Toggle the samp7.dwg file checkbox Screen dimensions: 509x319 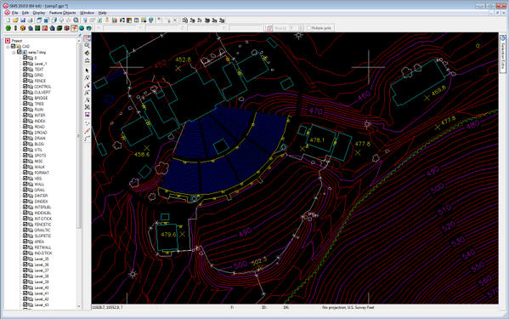20,52
